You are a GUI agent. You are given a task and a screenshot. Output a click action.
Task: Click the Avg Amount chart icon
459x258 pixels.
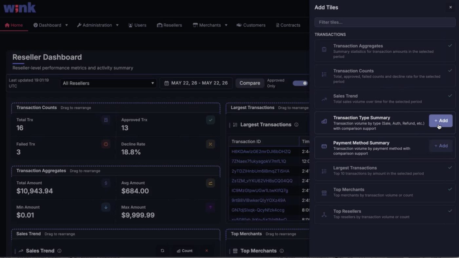[210, 183]
